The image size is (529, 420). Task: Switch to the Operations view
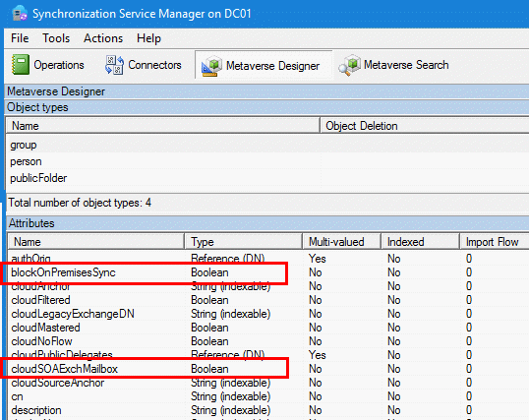click(x=47, y=65)
